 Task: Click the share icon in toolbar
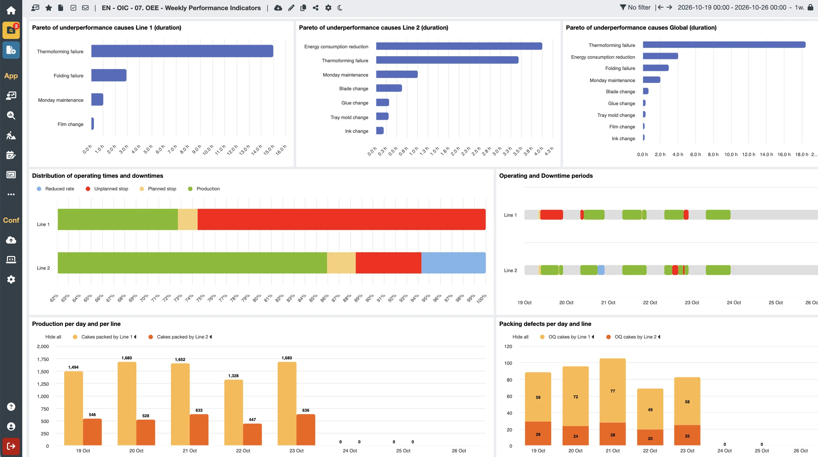click(316, 7)
